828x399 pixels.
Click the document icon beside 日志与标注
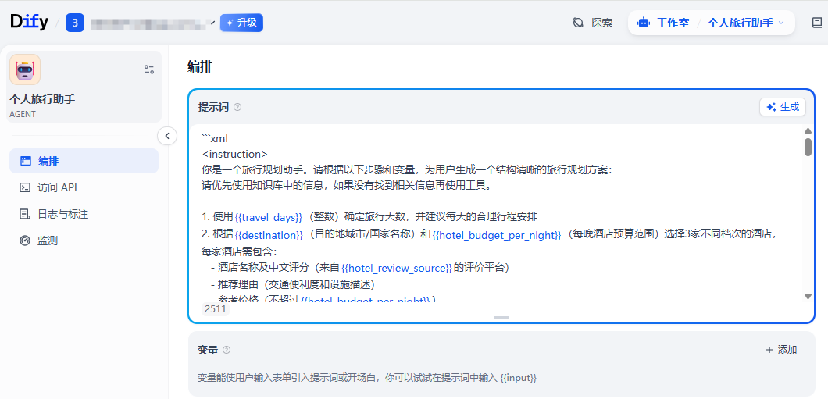[25, 214]
